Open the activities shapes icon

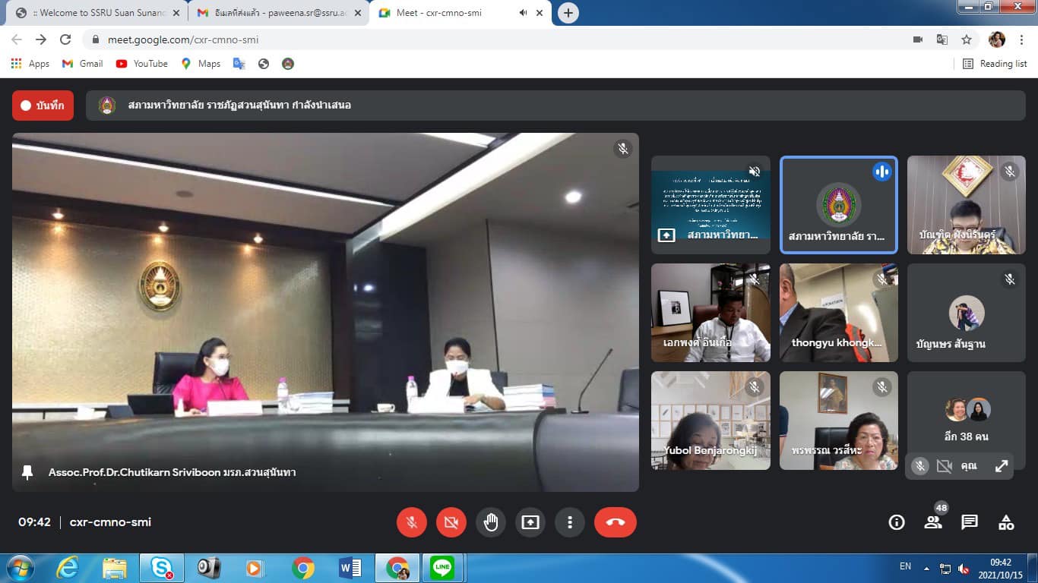[1006, 522]
